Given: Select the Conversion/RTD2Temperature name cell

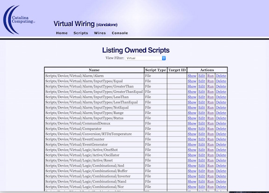Looking at the screenshot, I should tap(94, 134).
